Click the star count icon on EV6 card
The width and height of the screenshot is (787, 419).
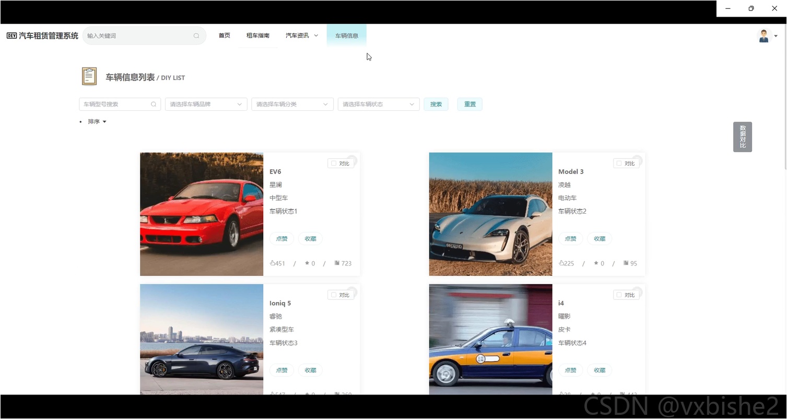coord(307,263)
